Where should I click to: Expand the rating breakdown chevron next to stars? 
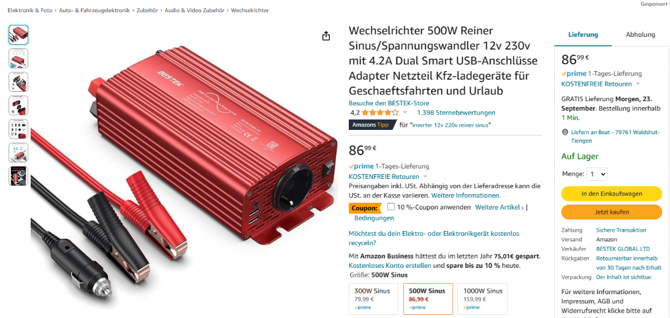(405, 113)
